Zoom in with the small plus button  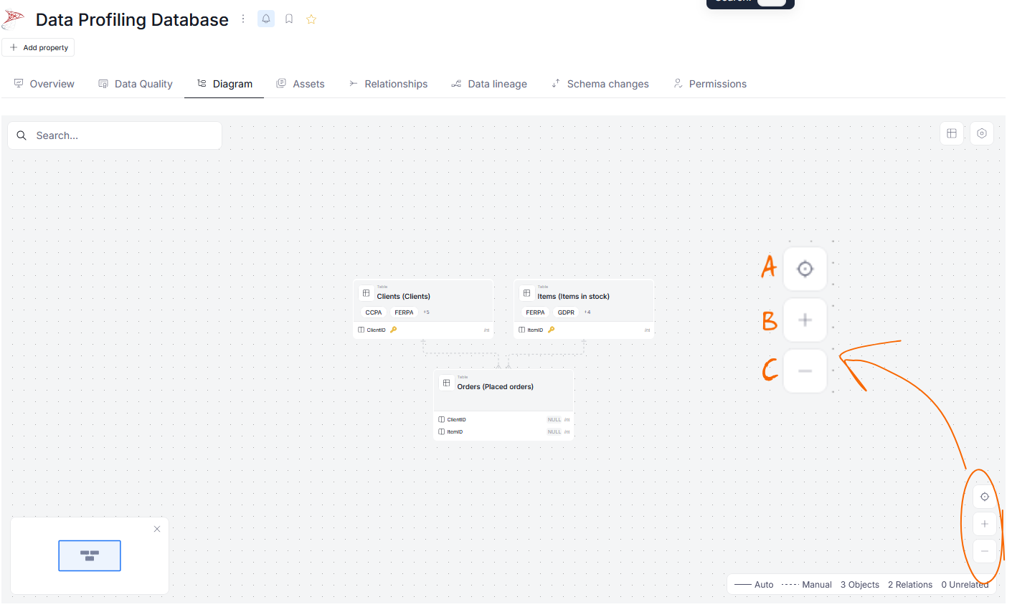click(x=985, y=524)
